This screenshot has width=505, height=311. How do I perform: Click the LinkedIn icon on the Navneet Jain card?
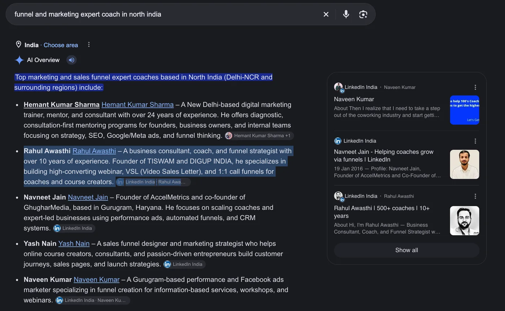pyautogui.click(x=338, y=141)
